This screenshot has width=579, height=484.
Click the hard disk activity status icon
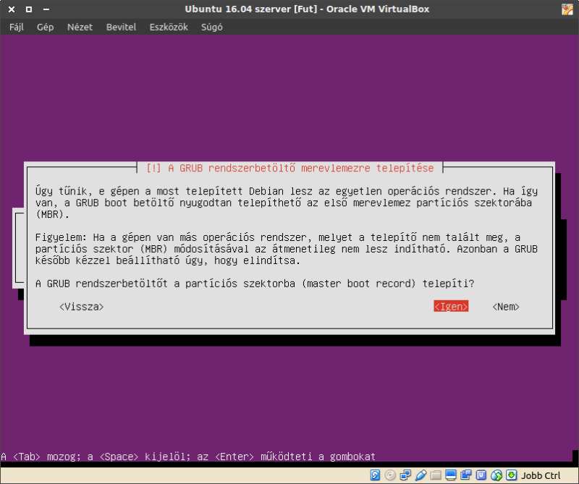[375, 475]
